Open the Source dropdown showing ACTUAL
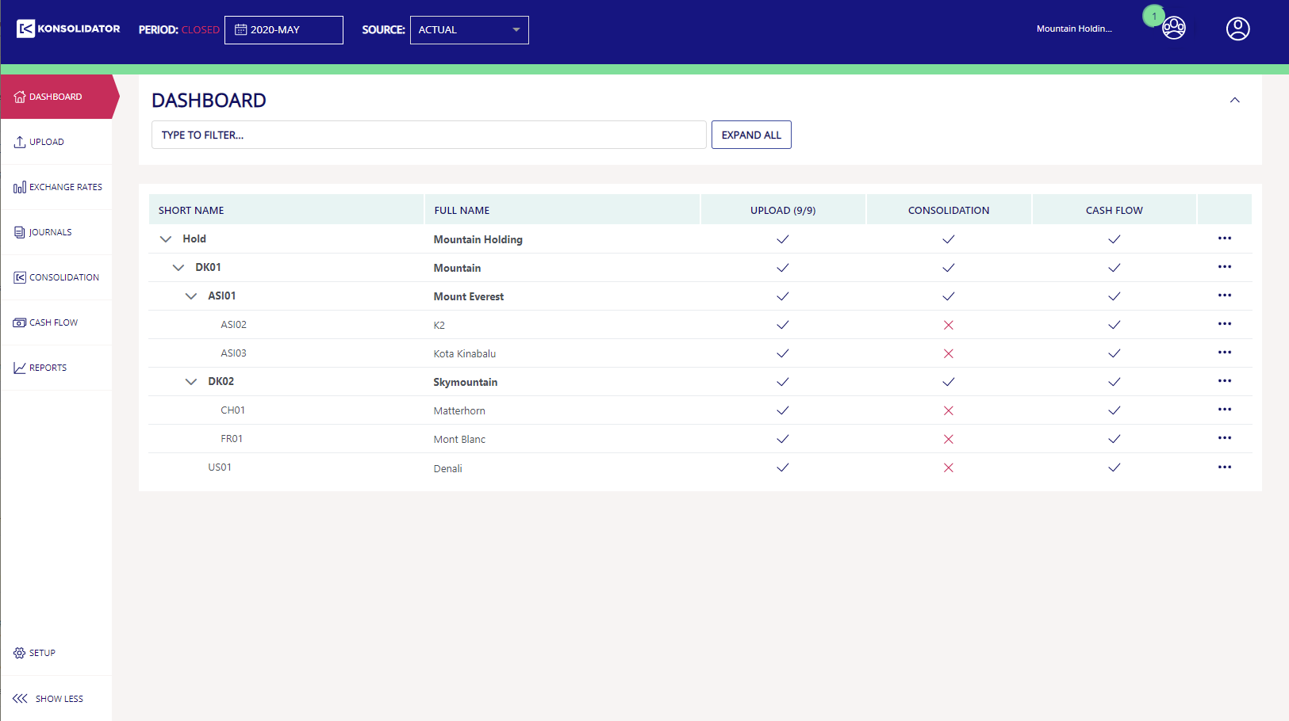Viewport: 1289px width, 721px height. pyautogui.click(x=469, y=29)
